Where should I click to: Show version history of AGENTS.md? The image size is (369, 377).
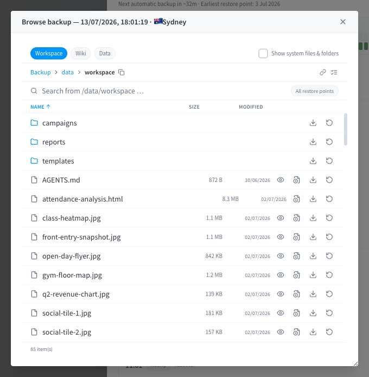point(296,180)
